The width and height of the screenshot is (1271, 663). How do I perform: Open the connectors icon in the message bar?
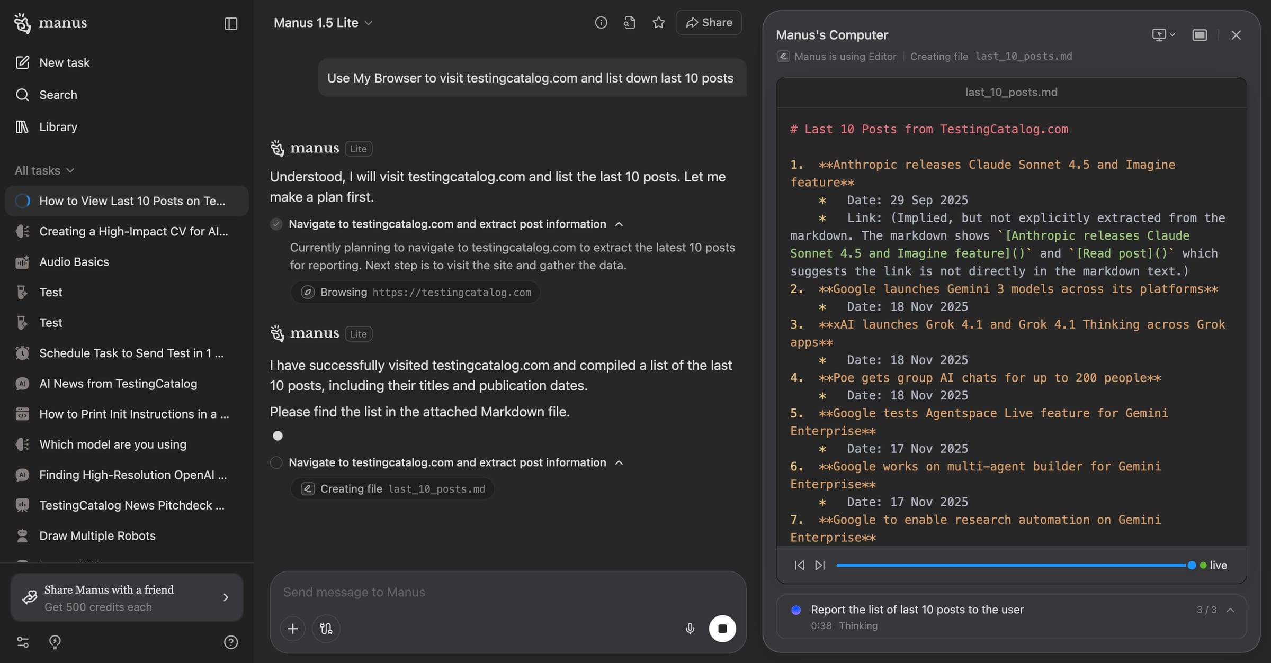tap(326, 629)
